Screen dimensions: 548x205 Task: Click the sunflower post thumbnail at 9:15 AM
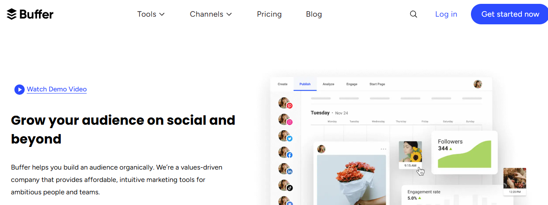[x=410, y=152]
